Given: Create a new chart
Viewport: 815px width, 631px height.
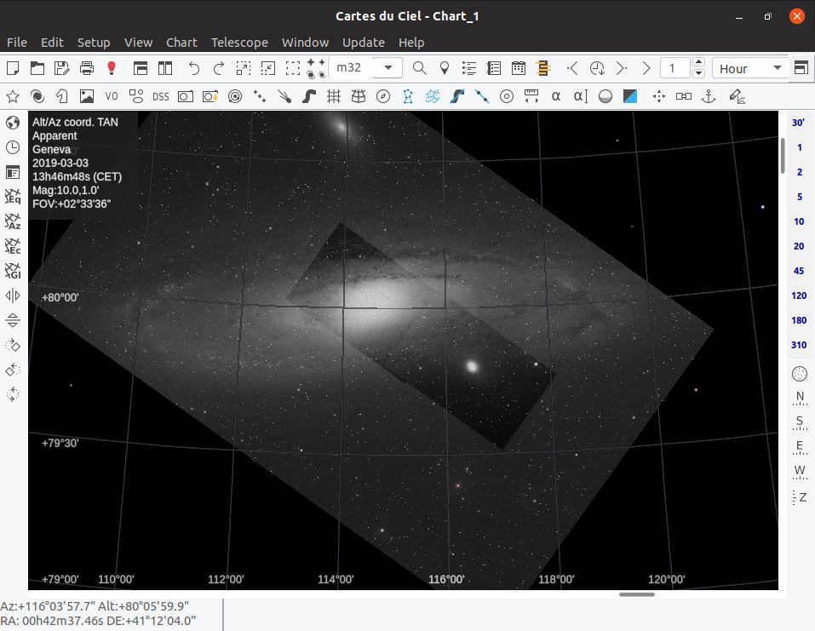Looking at the screenshot, I should click(13, 68).
